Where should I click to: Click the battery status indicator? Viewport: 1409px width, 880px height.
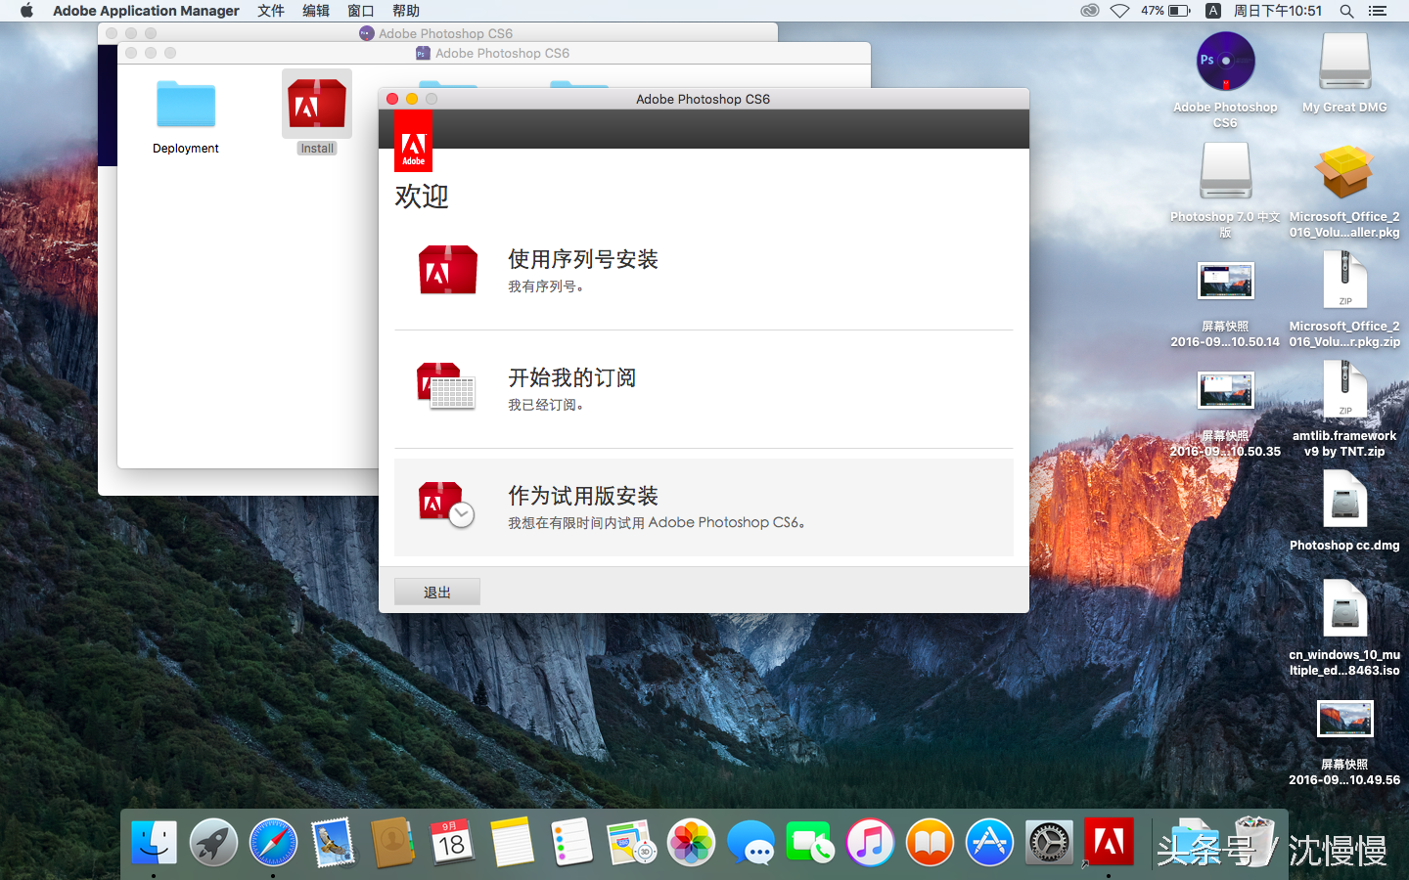point(1165,11)
